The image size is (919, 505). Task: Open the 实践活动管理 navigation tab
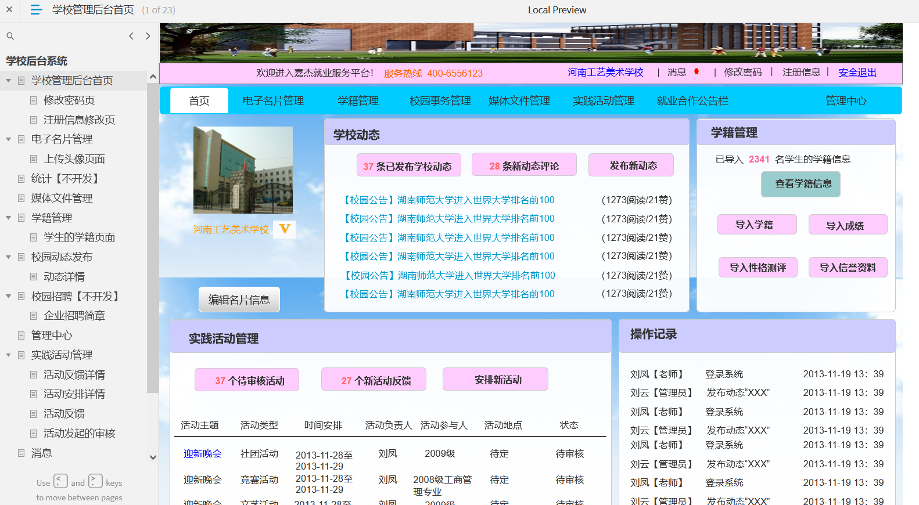(604, 100)
